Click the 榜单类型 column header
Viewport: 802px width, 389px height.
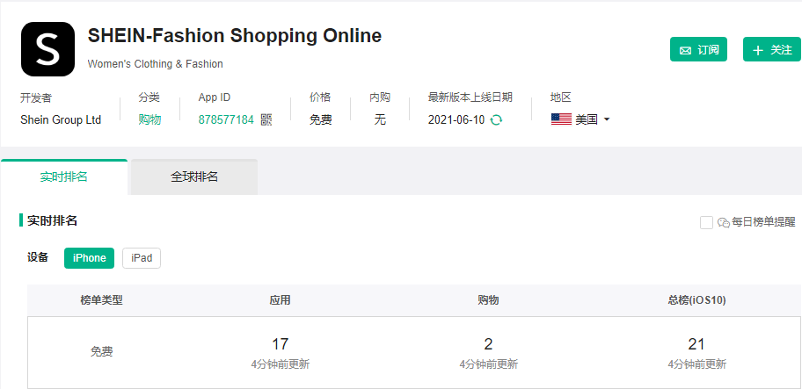101,300
